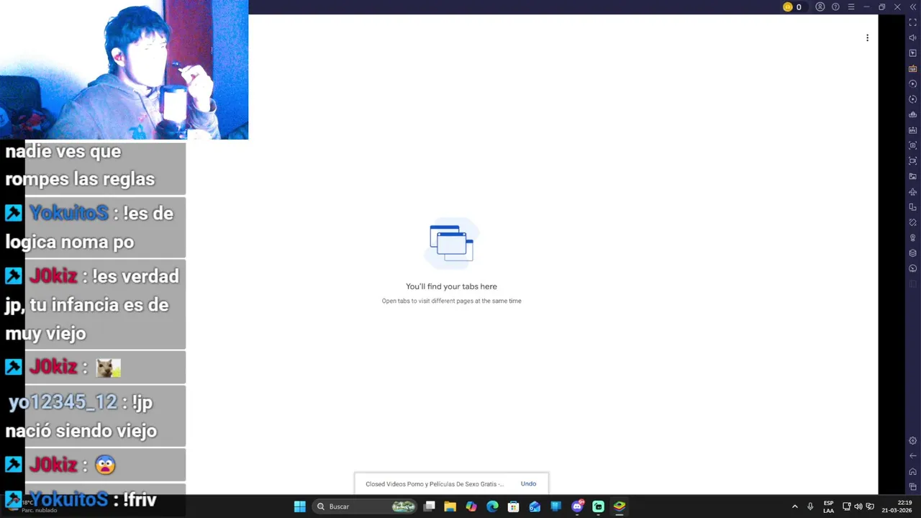Collapse sidebar with double chevron arrows
This screenshot has height=518, width=921.
tap(912, 6)
